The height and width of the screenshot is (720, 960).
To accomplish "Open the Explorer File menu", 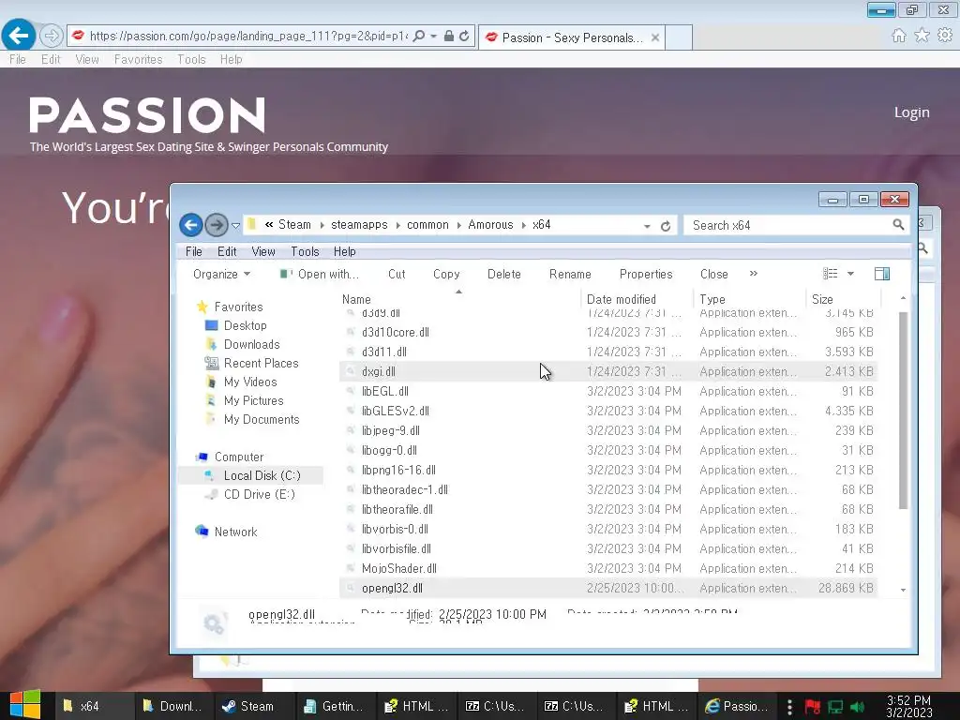I will coord(193,251).
